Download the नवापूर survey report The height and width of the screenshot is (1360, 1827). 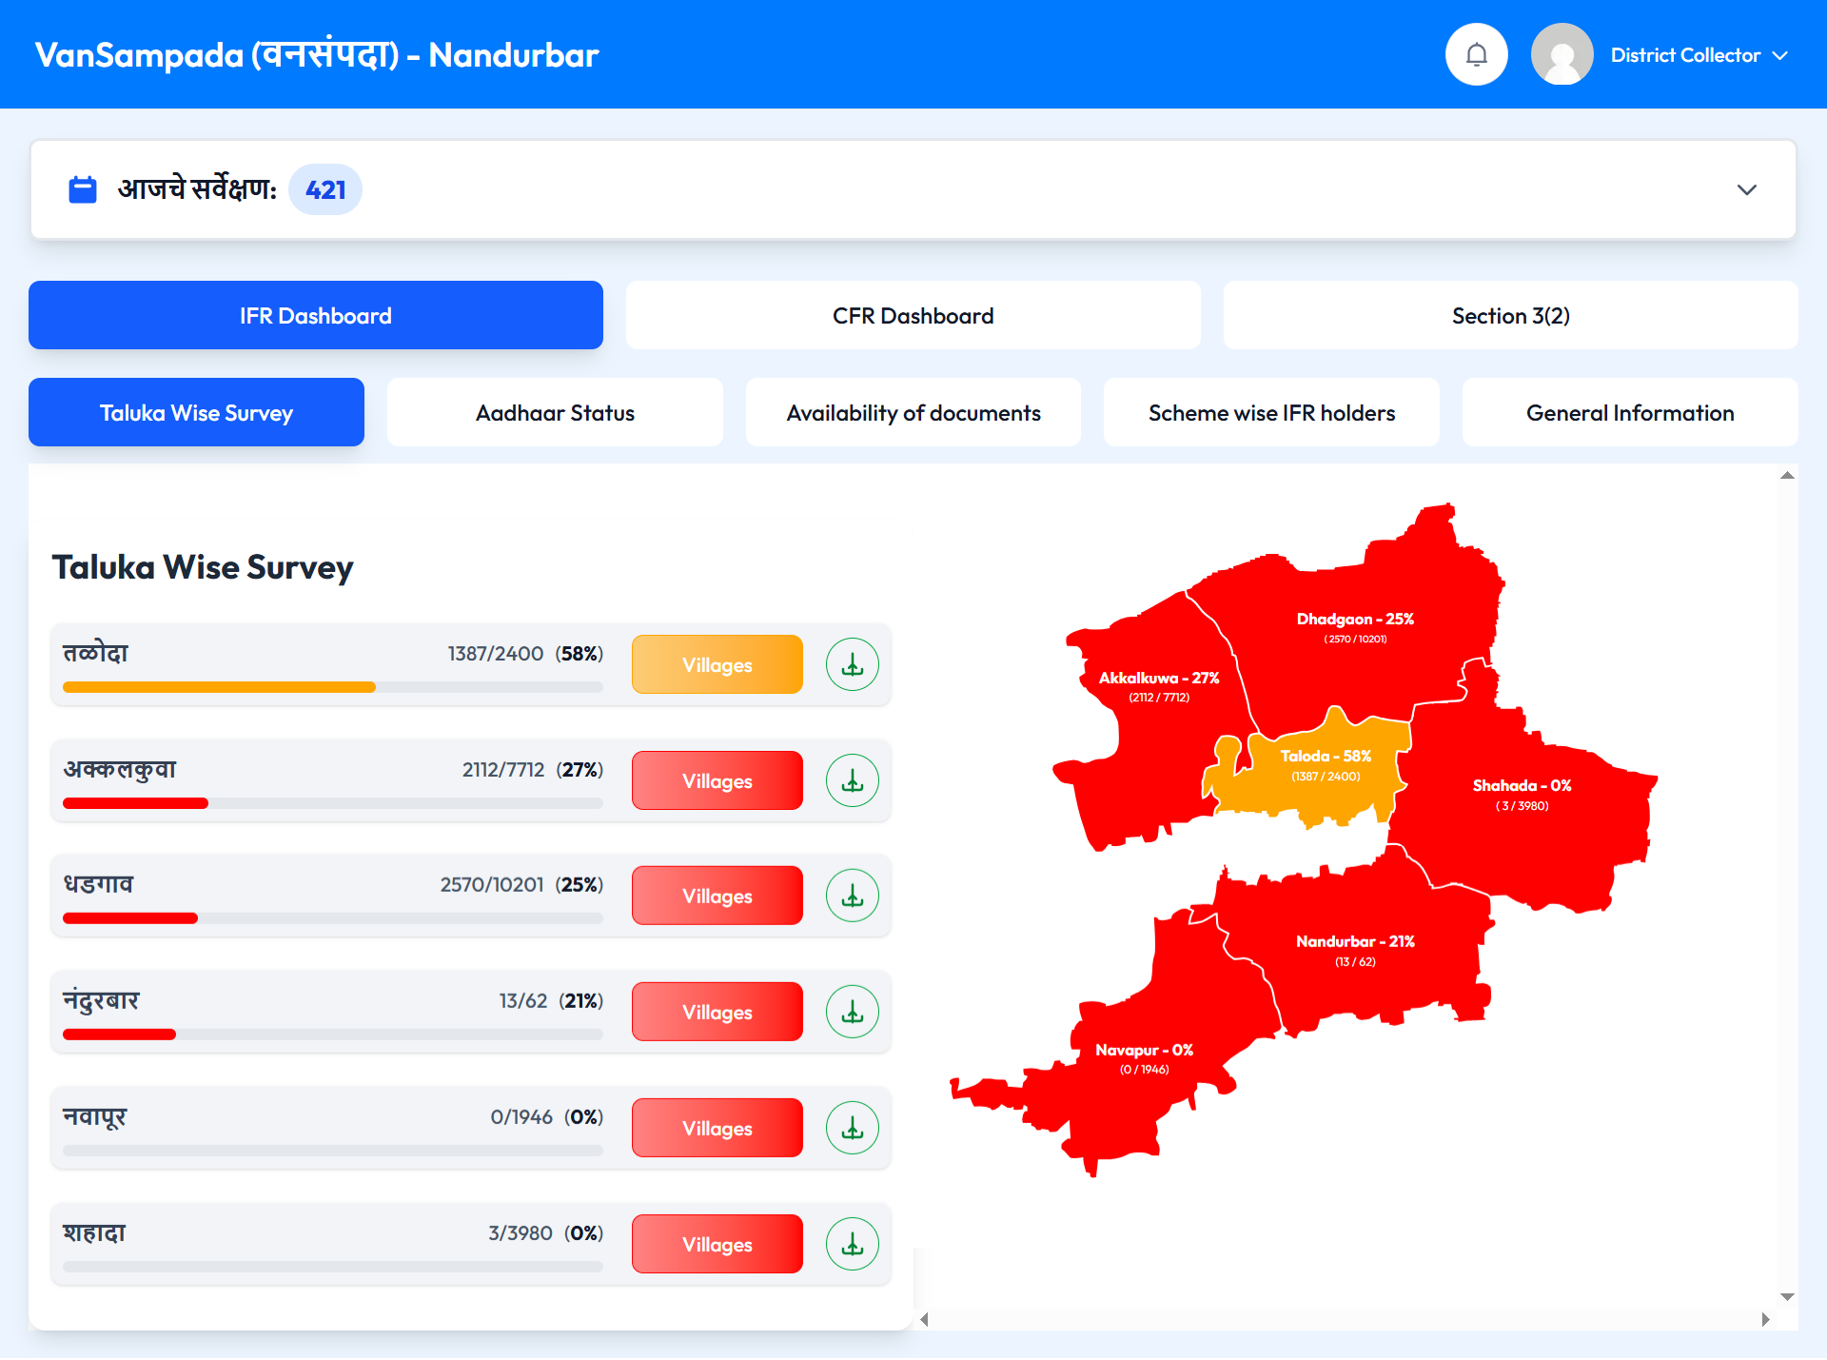tap(852, 1128)
